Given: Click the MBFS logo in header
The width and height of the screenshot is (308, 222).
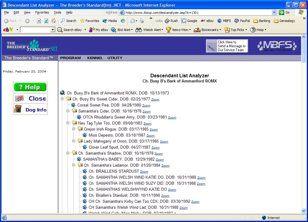Looking at the screenshot, I should click(x=277, y=46).
